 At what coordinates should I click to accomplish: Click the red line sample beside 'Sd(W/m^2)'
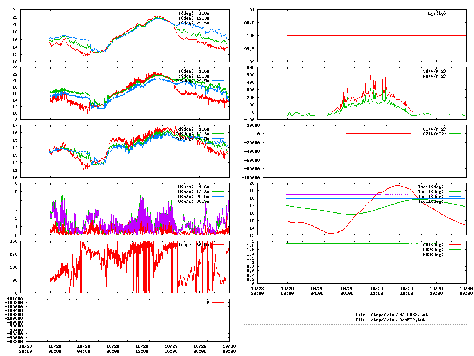[x=455, y=71]
